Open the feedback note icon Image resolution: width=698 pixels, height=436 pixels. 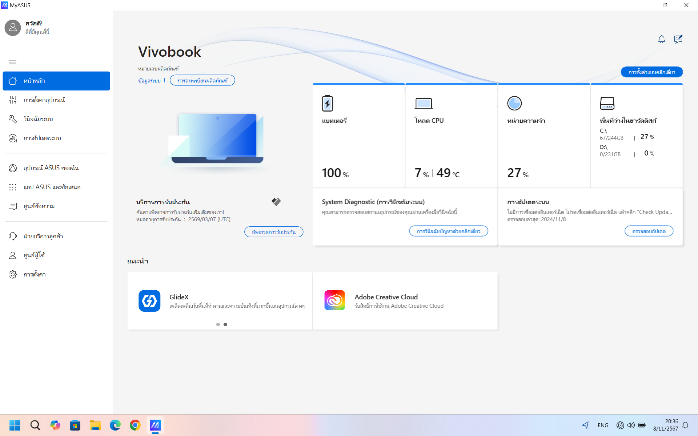pos(678,39)
